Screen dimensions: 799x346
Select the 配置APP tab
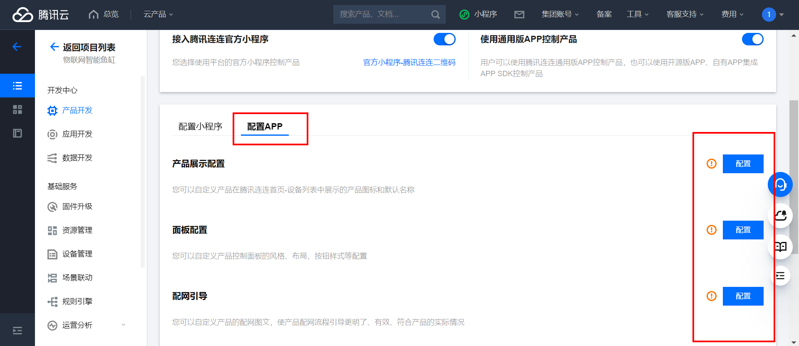[265, 127]
